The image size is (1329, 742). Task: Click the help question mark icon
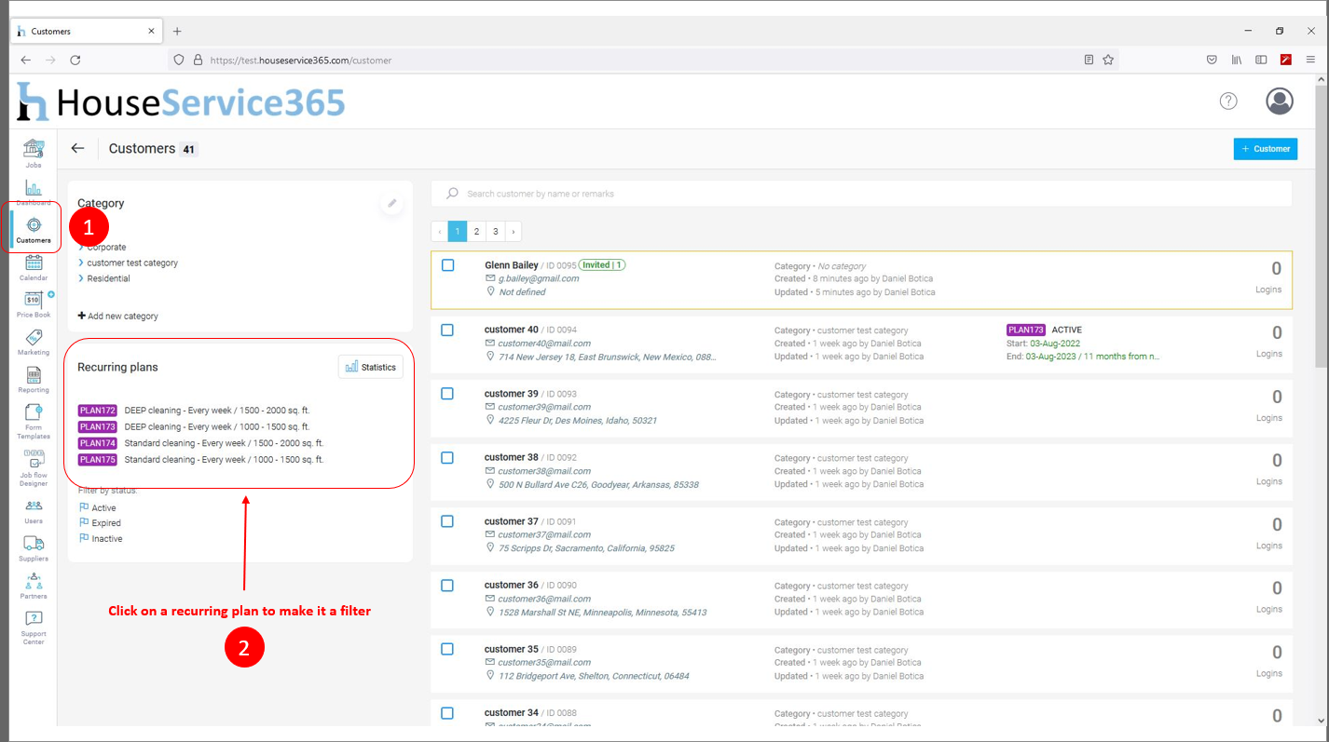(1228, 101)
